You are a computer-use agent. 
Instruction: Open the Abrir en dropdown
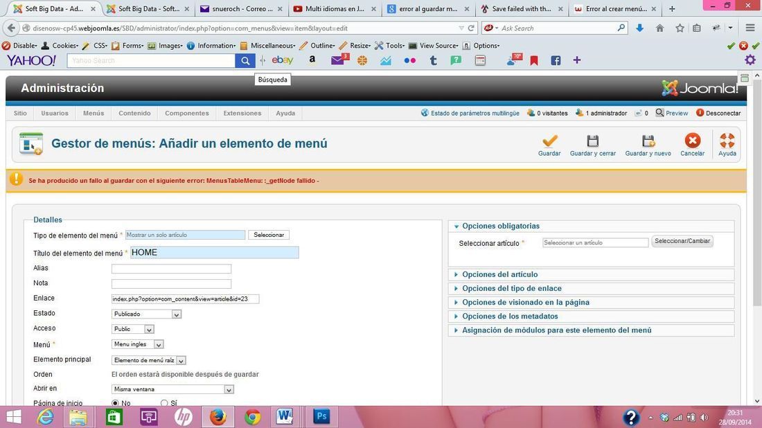coord(172,389)
